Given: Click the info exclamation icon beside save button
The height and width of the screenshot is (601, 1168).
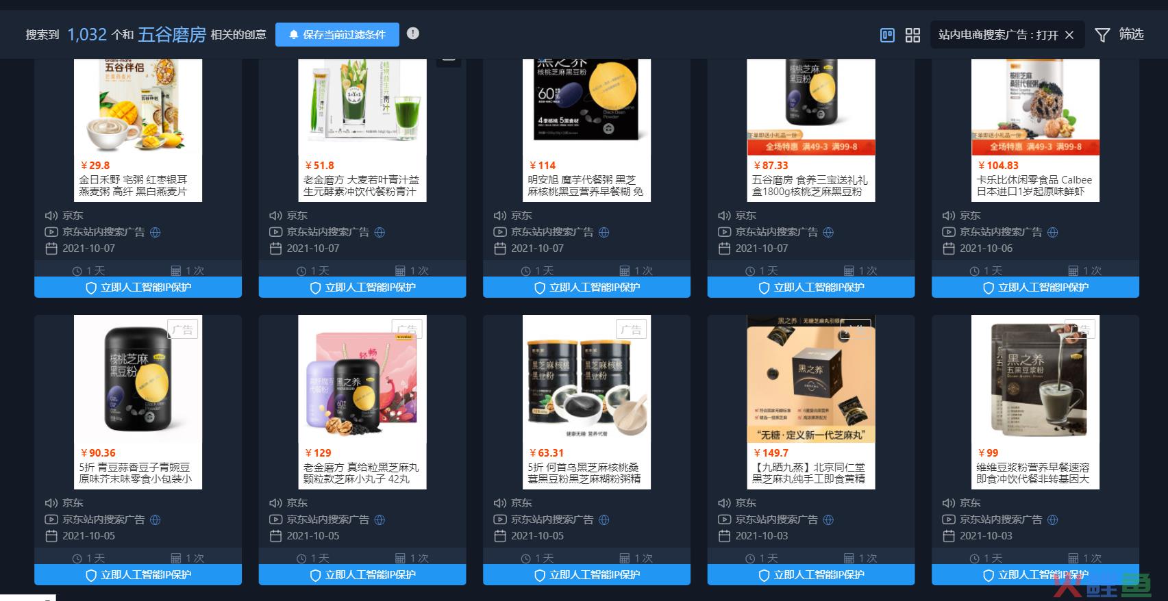Looking at the screenshot, I should [x=412, y=34].
